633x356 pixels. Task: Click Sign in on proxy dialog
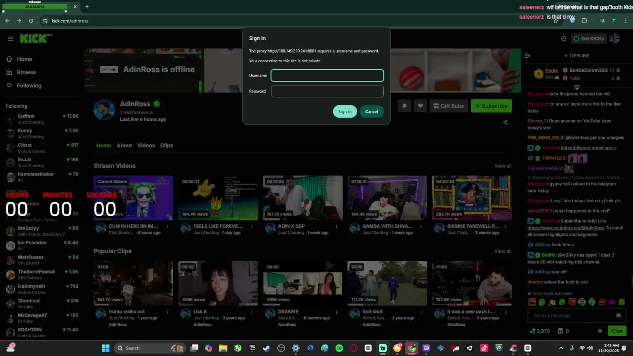pos(345,111)
